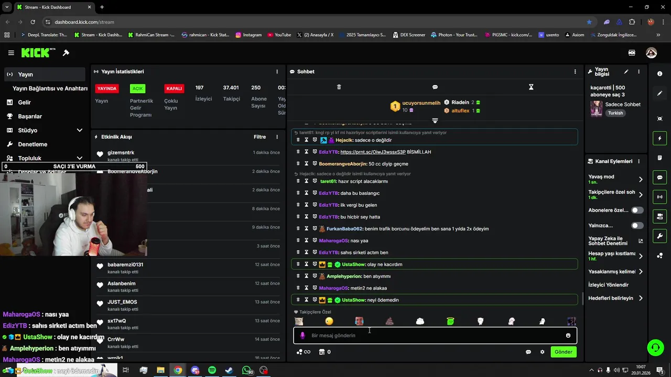Viewport: 671px width, 377px height.
Task: Click the chat scrollbar thumb
Action: [583, 299]
